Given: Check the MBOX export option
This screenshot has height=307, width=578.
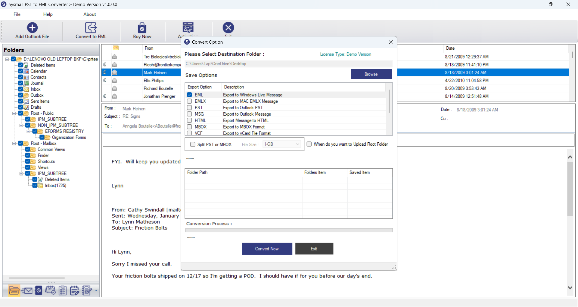Looking at the screenshot, I should [189, 127].
